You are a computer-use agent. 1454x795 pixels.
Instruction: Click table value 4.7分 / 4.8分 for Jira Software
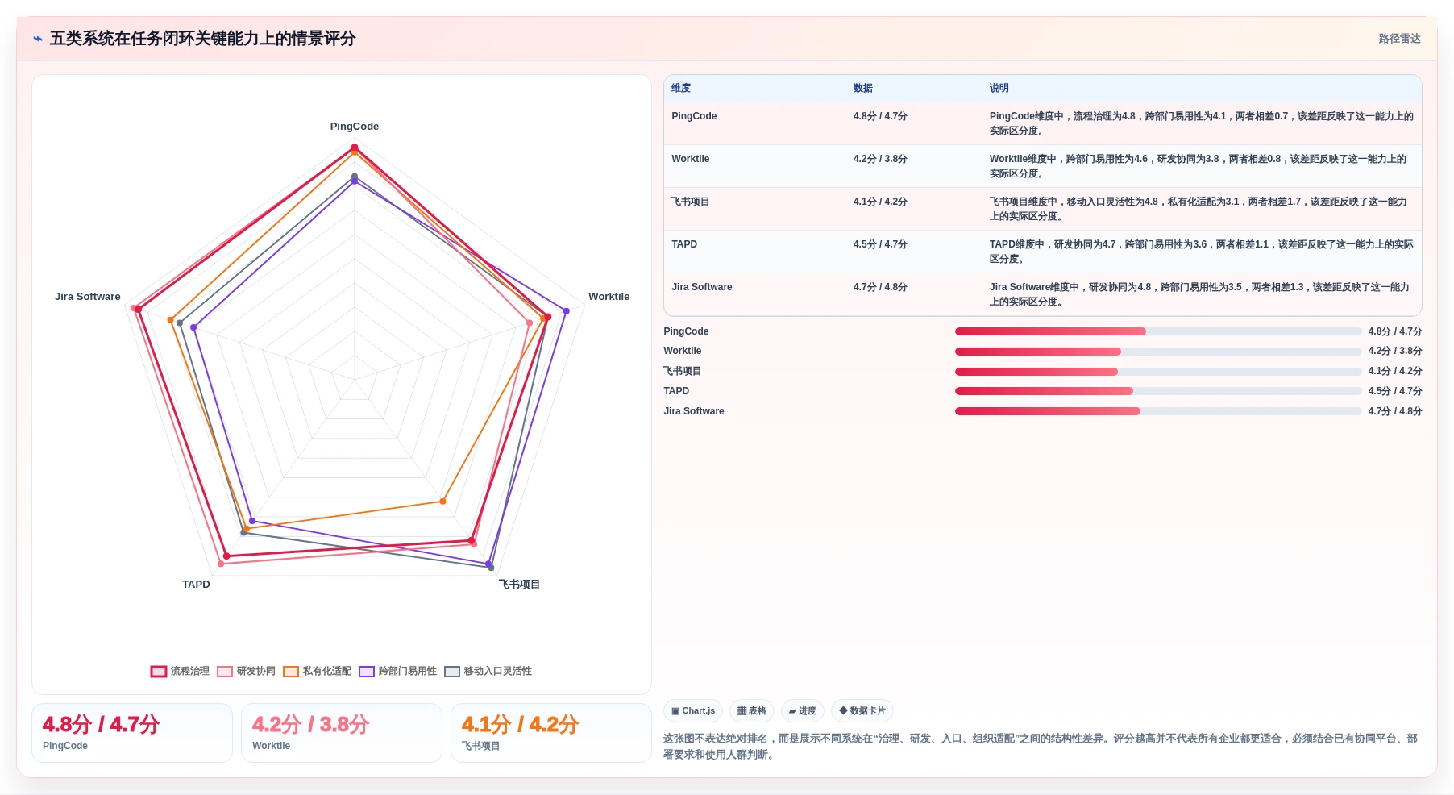click(880, 287)
